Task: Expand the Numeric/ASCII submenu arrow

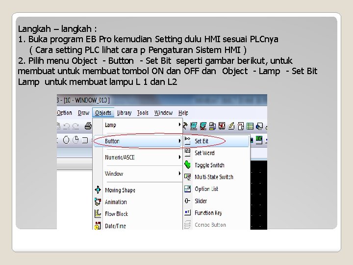Action: (179, 157)
